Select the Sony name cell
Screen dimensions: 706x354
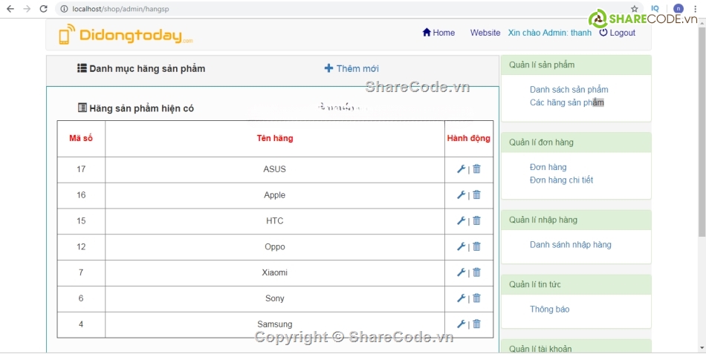pyautogui.click(x=275, y=298)
